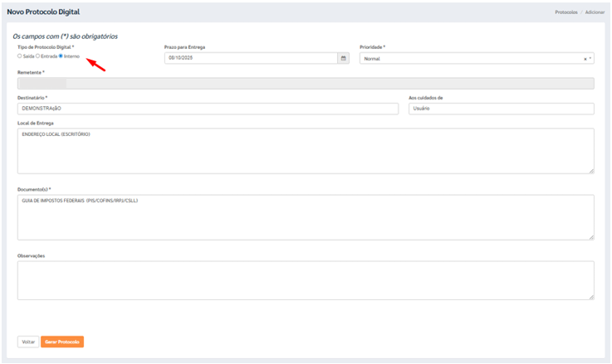Click the Adicionar breadcrumb item
612x364 pixels.
point(595,12)
